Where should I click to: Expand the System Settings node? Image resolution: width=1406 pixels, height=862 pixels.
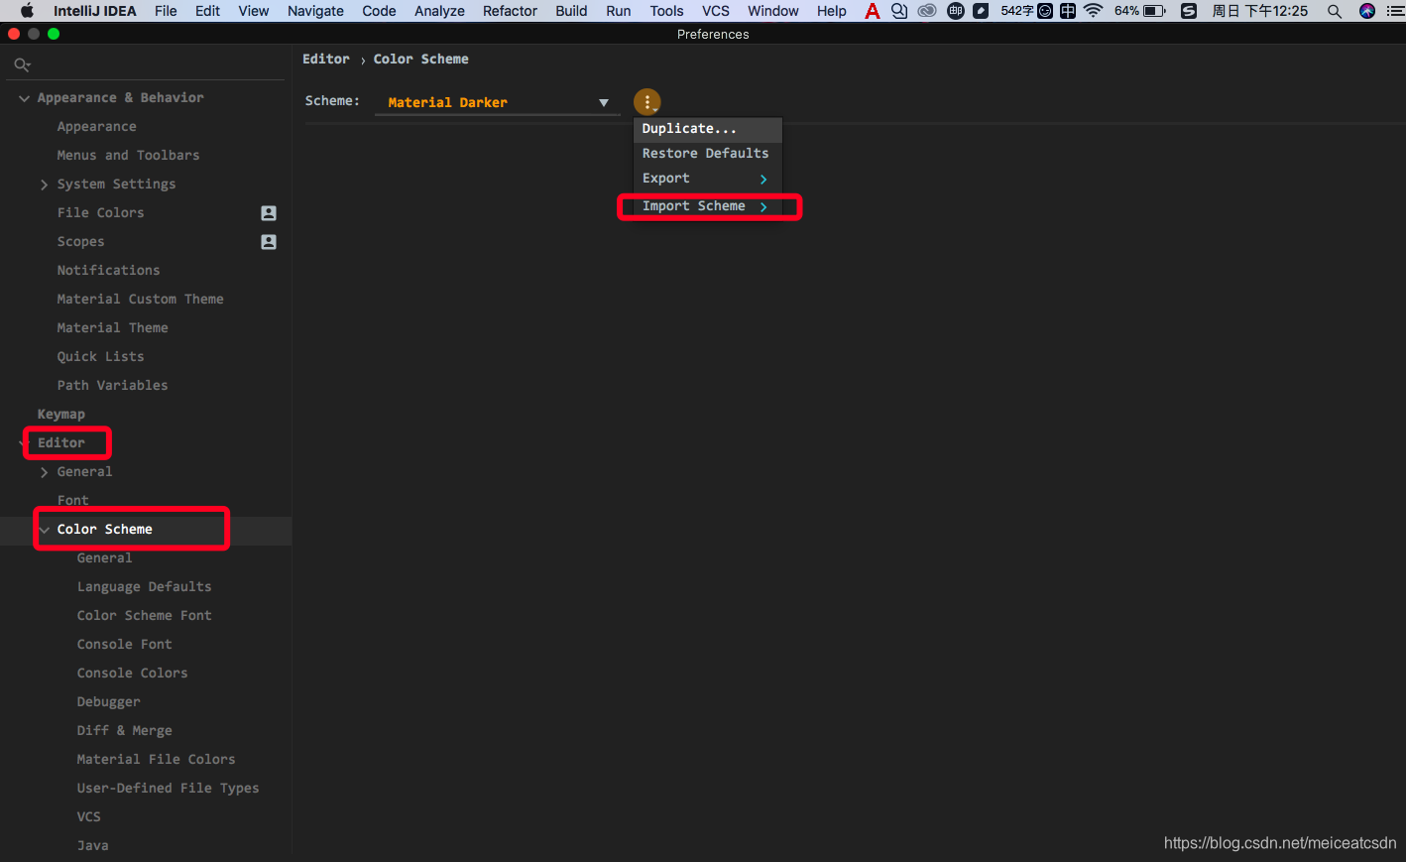(x=44, y=185)
